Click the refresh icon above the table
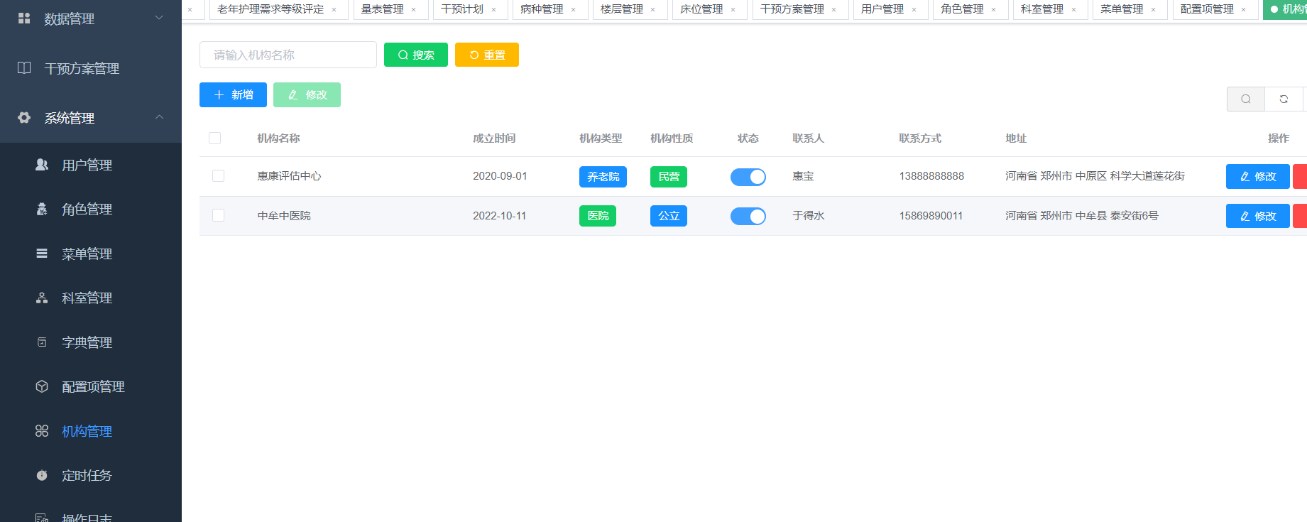Viewport: 1307px width, 522px height. (x=1284, y=99)
